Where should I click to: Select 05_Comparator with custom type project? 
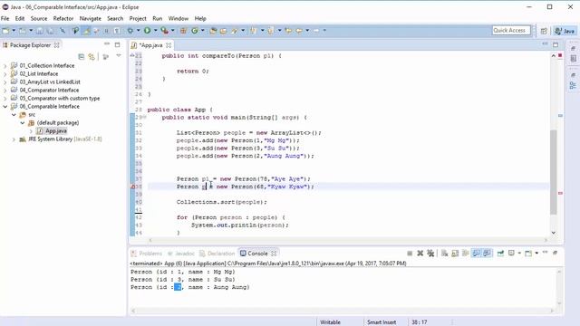point(60,99)
